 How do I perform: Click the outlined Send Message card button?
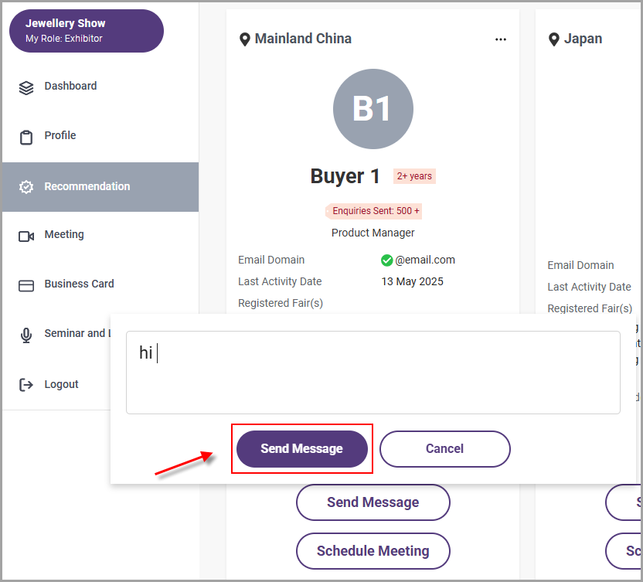coord(373,502)
